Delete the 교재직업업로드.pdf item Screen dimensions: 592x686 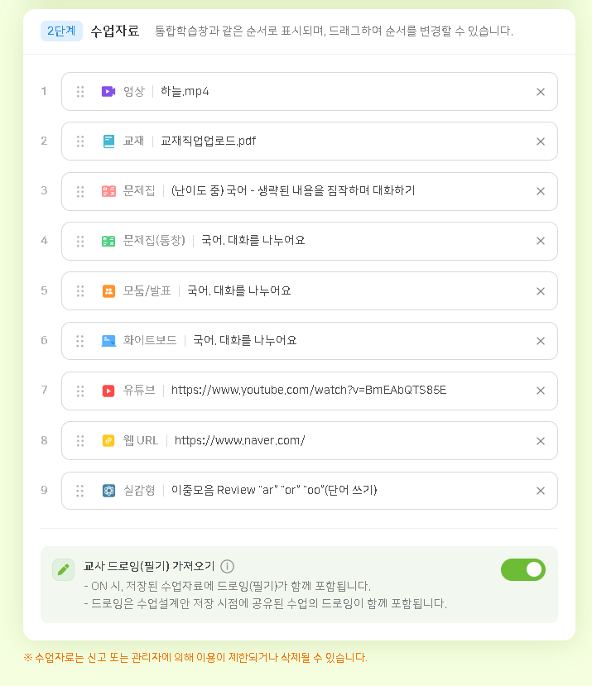tap(541, 142)
